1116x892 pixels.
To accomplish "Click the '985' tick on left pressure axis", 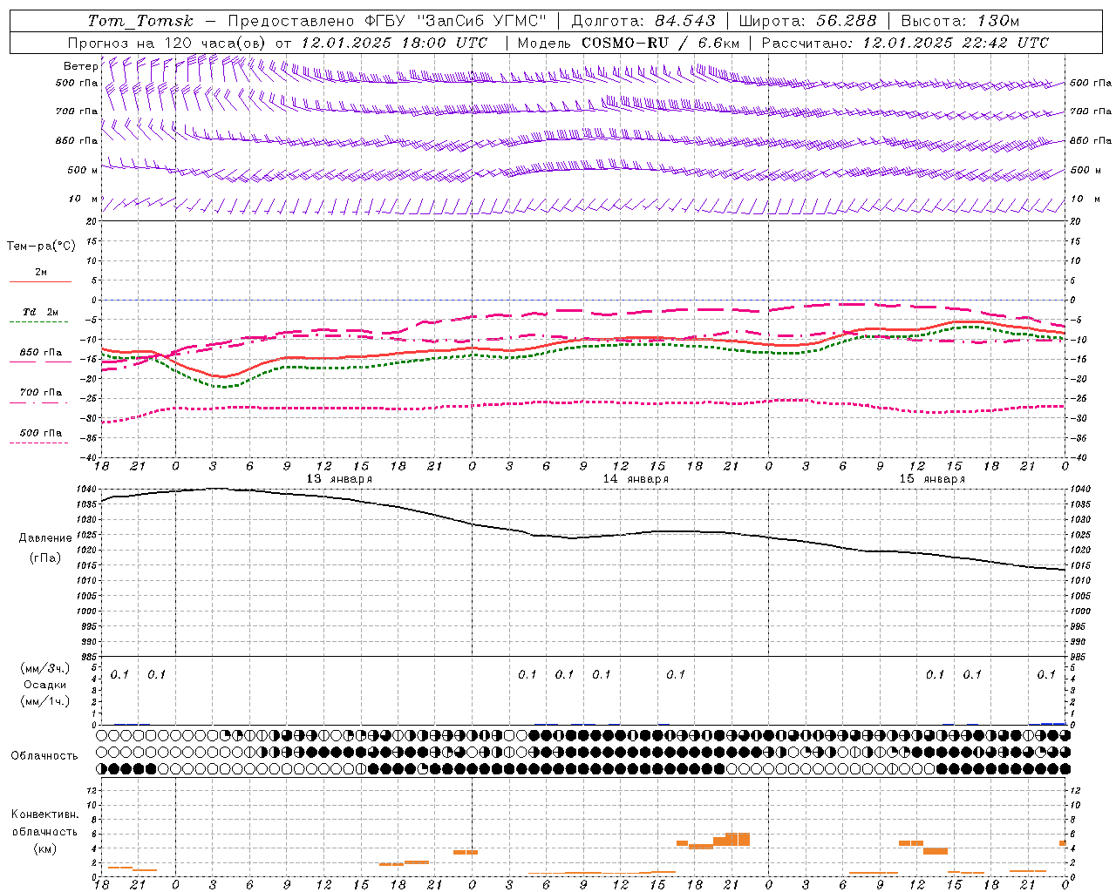I will tap(88, 657).
